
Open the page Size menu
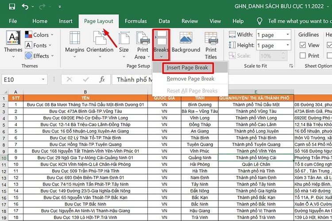(x=124, y=45)
